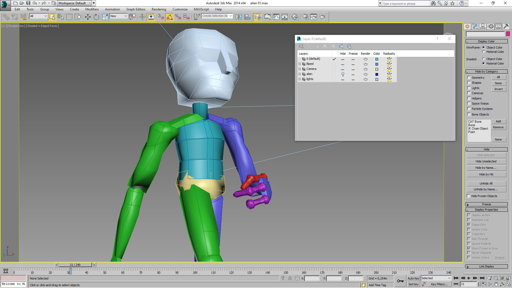This screenshot has width=512, height=288.
Task: Select the Move transform tool
Action: tap(88, 17)
